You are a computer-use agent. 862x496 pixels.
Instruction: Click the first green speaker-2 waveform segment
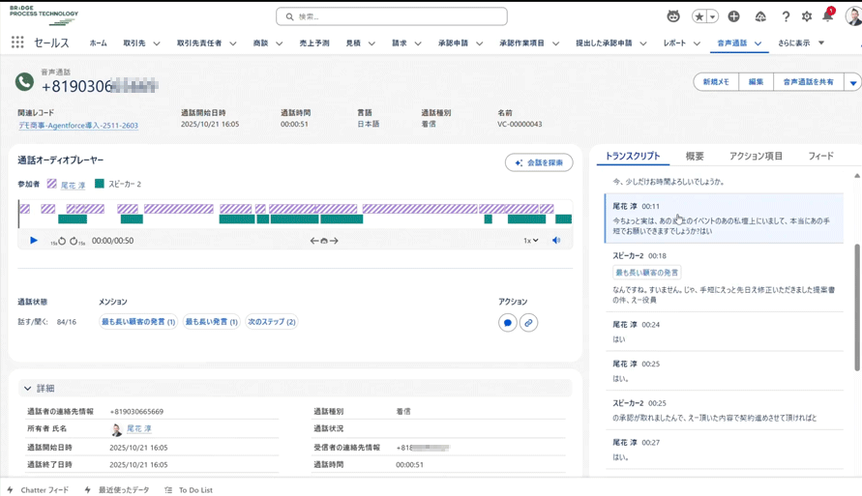click(73, 219)
